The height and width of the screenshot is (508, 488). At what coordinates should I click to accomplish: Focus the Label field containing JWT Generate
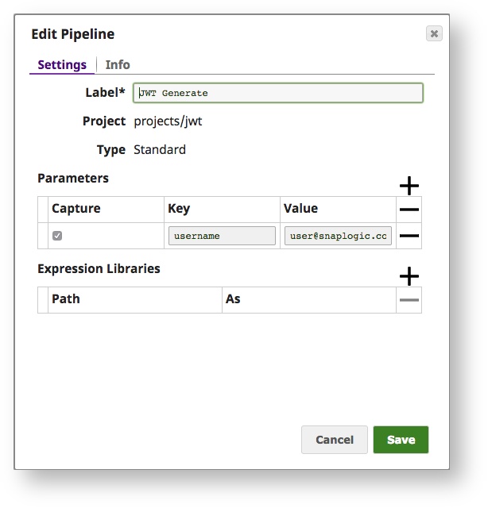[x=278, y=93]
